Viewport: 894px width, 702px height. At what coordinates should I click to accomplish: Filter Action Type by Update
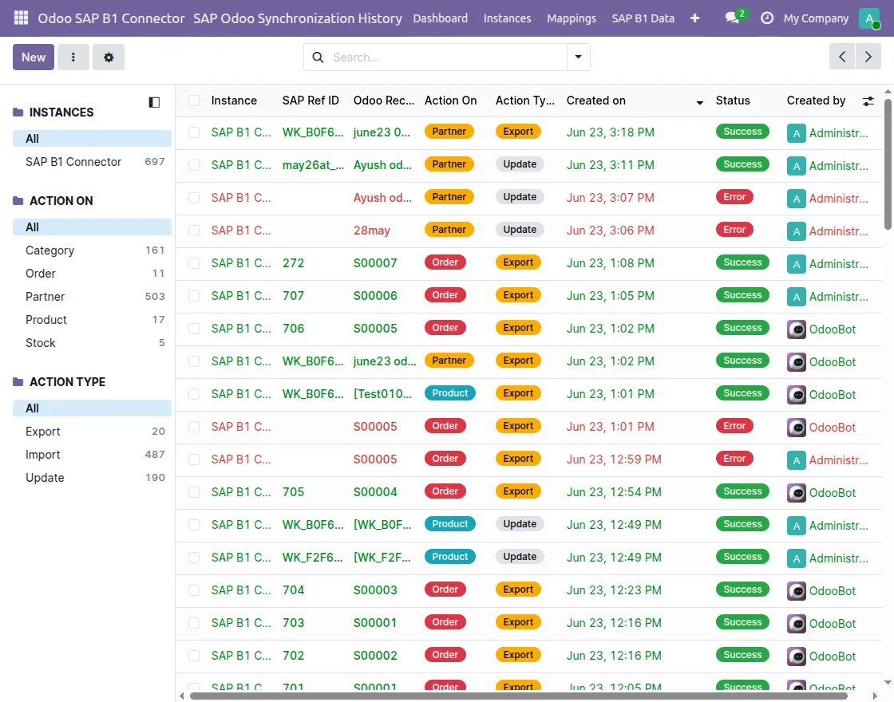(x=92, y=478)
